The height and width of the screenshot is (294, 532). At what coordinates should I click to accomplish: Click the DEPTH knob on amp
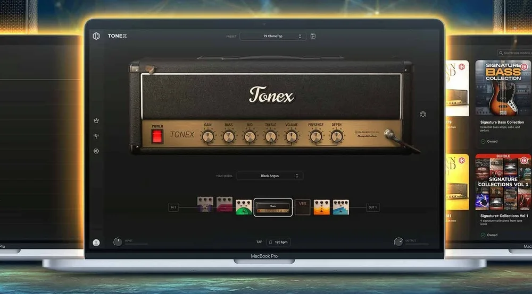(x=337, y=137)
